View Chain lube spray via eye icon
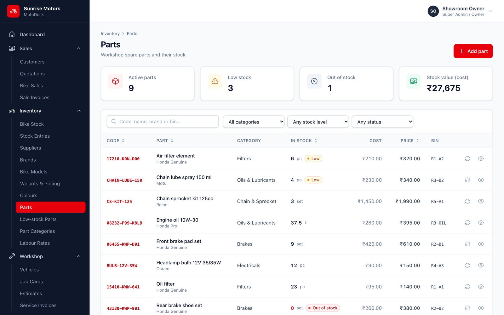Viewport: 504px width, 315px height. coord(481,180)
